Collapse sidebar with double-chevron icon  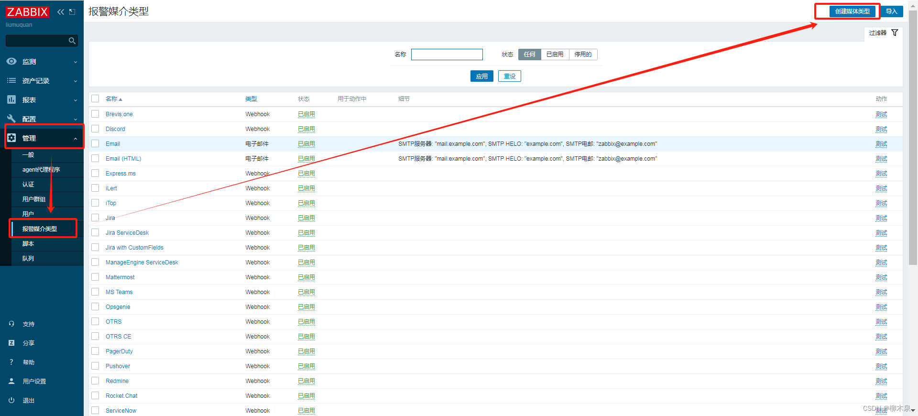click(61, 12)
